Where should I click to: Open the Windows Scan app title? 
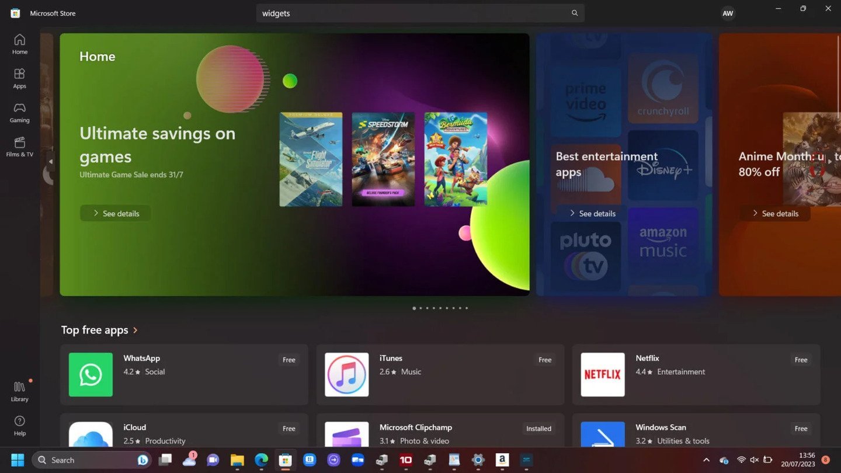tap(661, 427)
